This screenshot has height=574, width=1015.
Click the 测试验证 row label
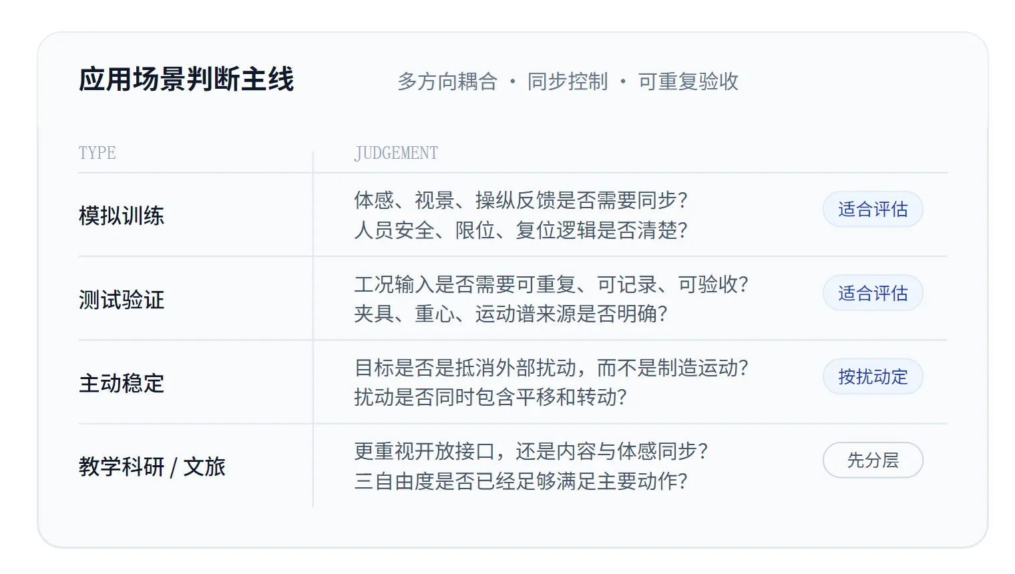[x=122, y=300]
